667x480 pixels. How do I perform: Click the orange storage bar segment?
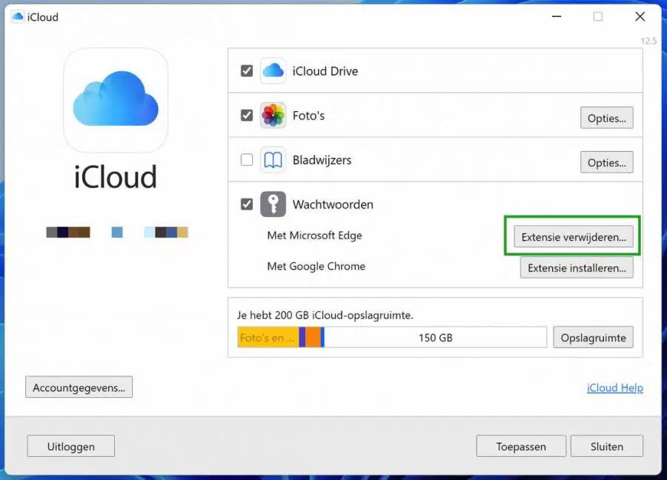pos(313,338)
